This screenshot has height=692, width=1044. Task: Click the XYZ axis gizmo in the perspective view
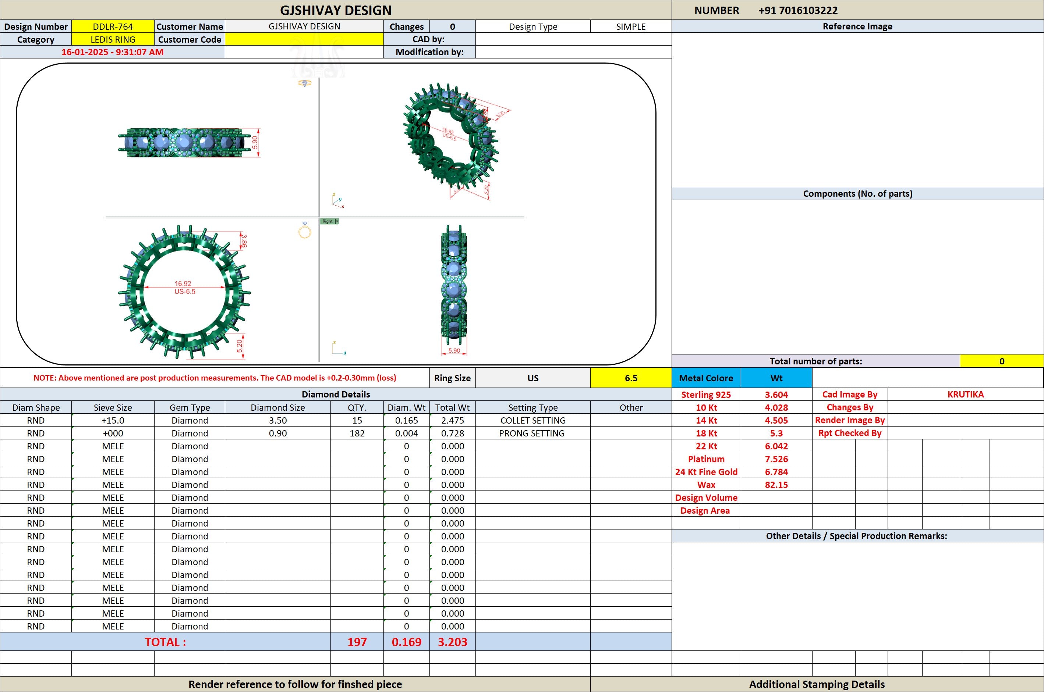(x=338, y=201)
